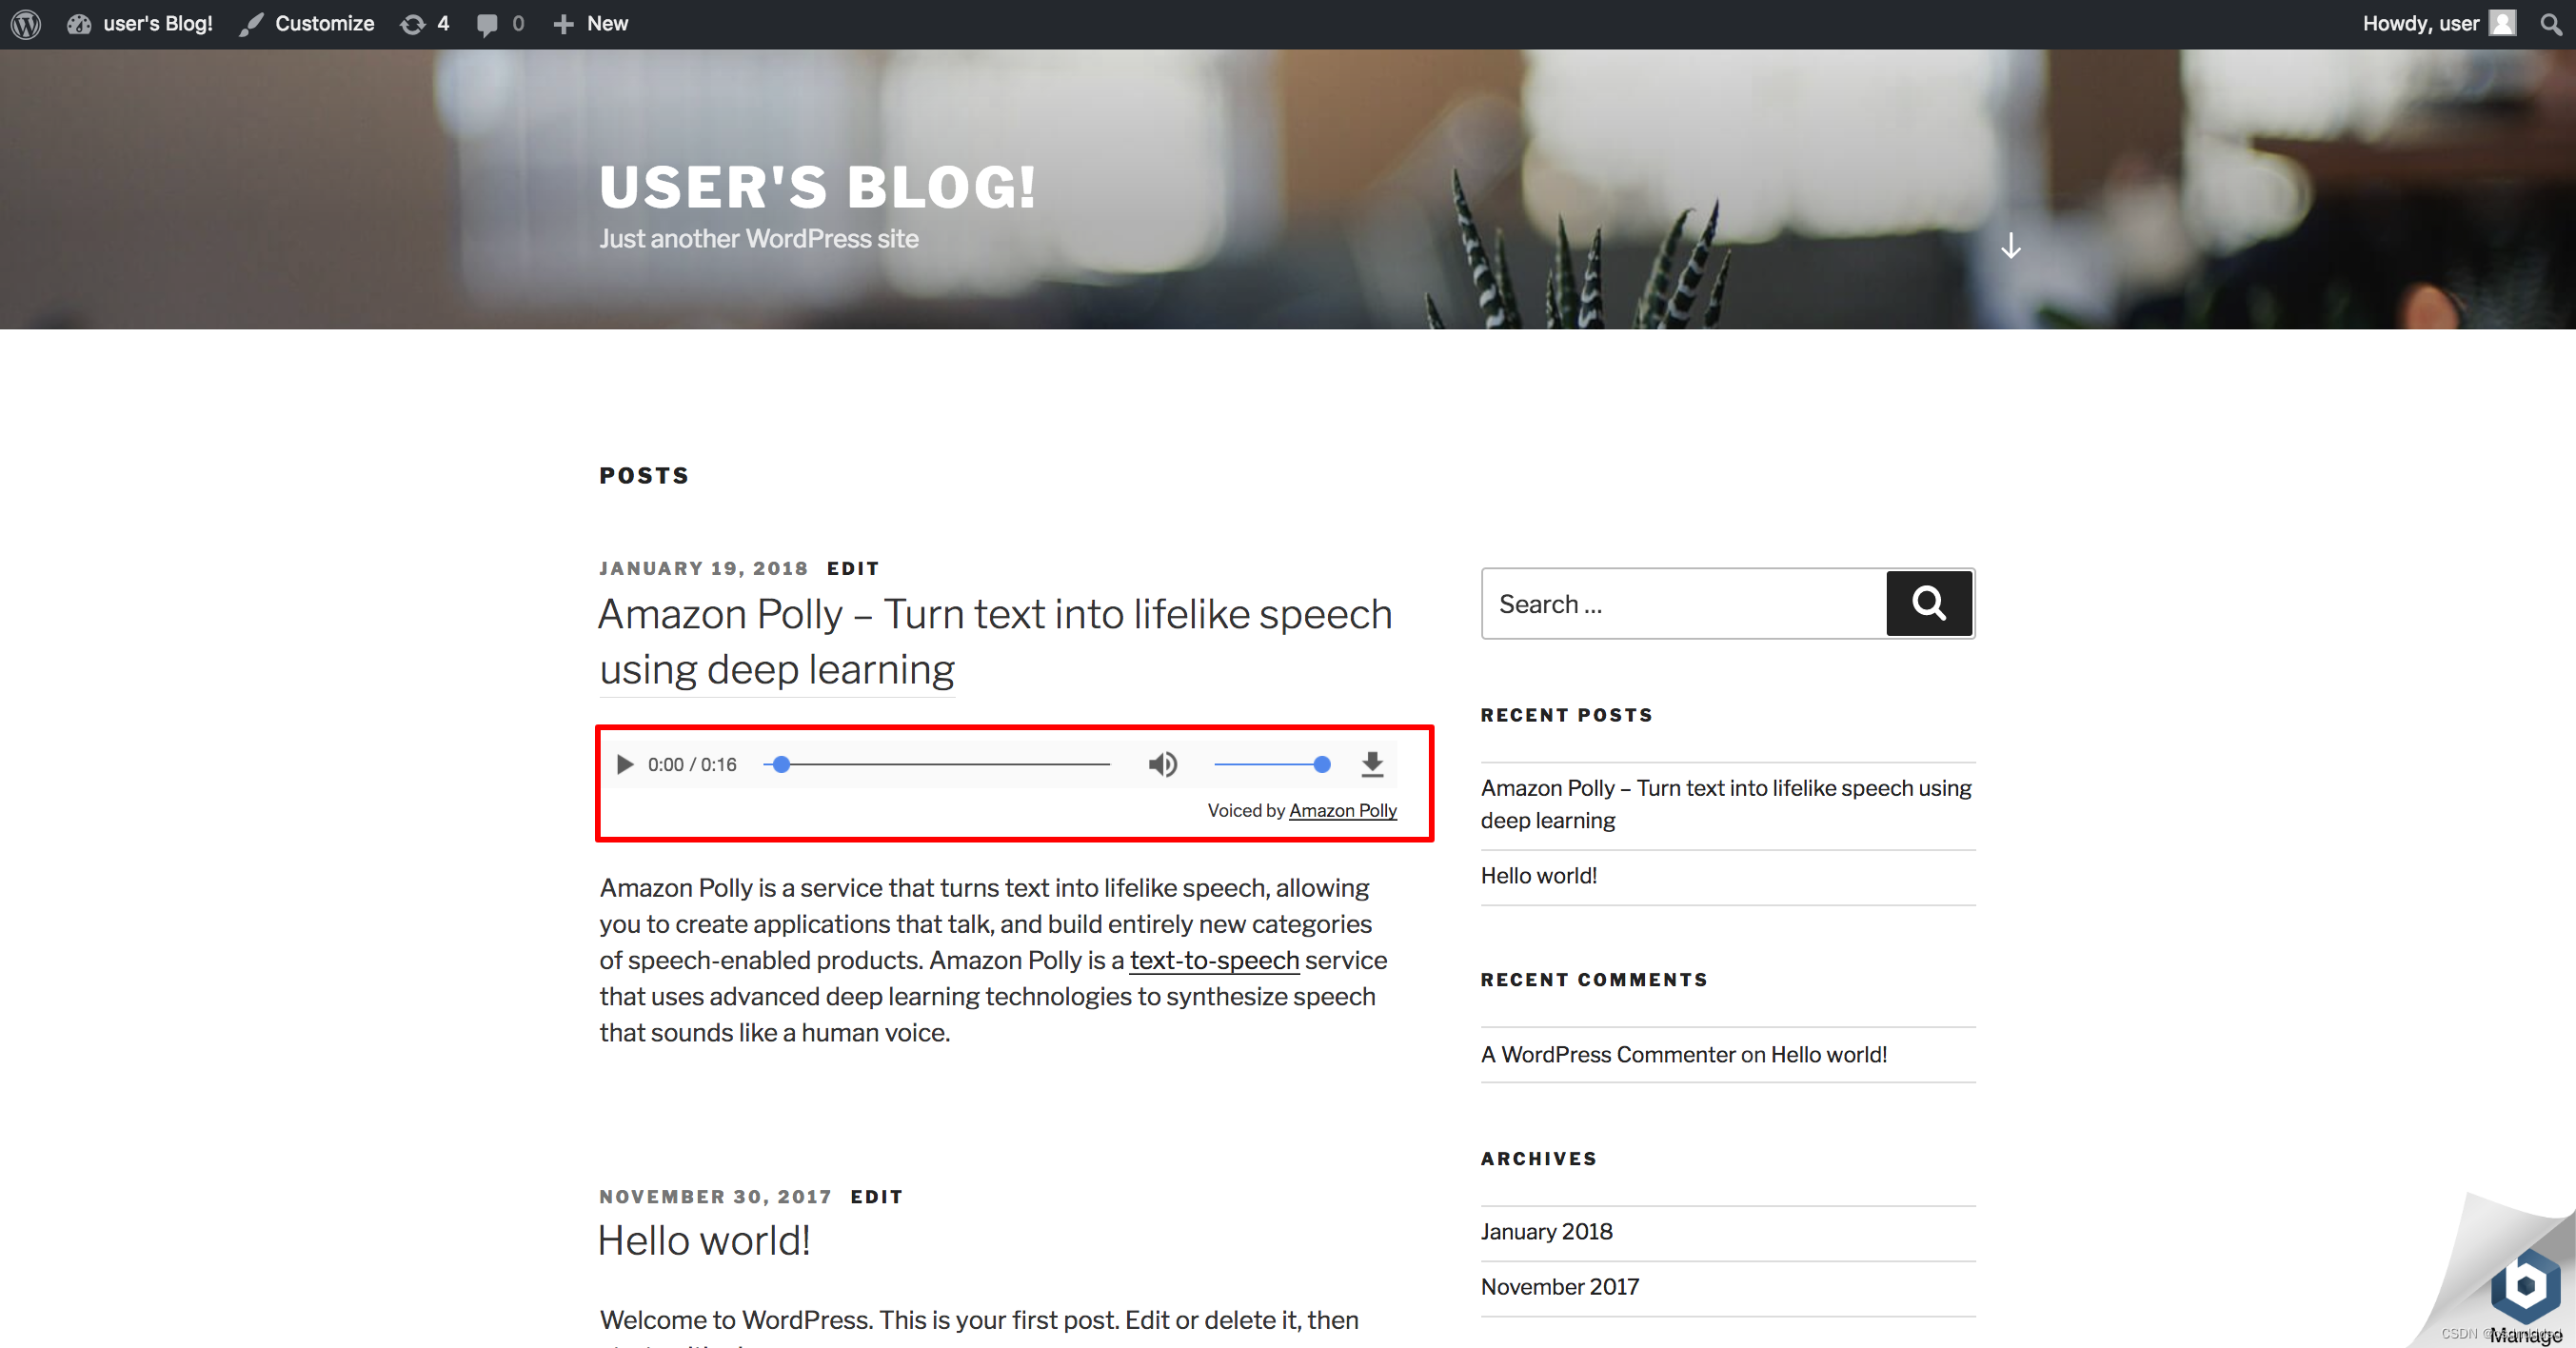Click the Customize icon in toolbar
This screenshot has width=2576, height=1348.
(248, 22)
